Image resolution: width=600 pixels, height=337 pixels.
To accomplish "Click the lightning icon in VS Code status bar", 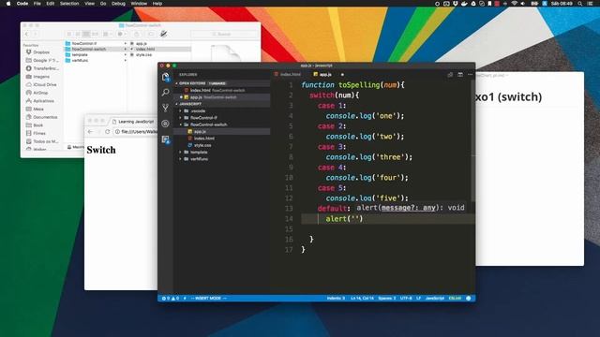I will click(185, 299).
